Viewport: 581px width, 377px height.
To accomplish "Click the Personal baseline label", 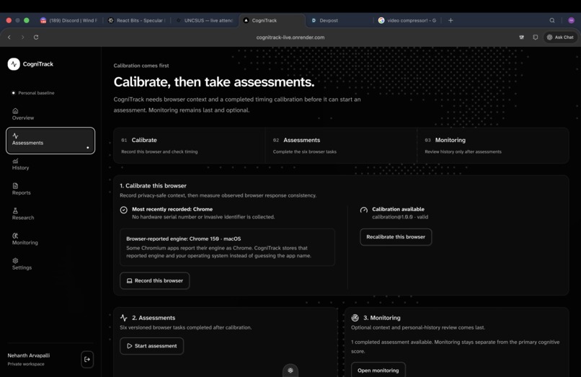I will tap(36, 93).
